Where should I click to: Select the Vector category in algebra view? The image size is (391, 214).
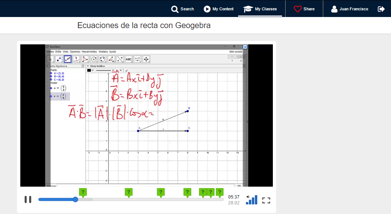[x=54, y=83]
